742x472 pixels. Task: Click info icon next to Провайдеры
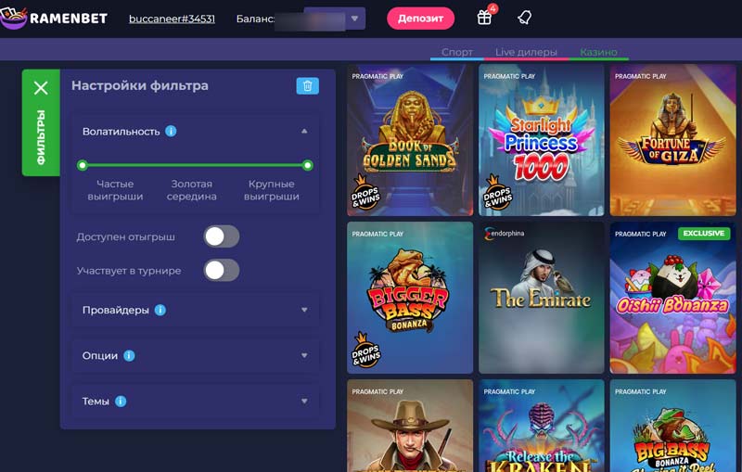tap(160, 310)
